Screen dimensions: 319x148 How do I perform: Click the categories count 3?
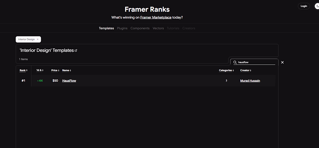pos(226,80)
